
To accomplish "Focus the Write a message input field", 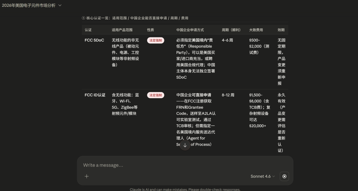I will [x=185, y=165].
